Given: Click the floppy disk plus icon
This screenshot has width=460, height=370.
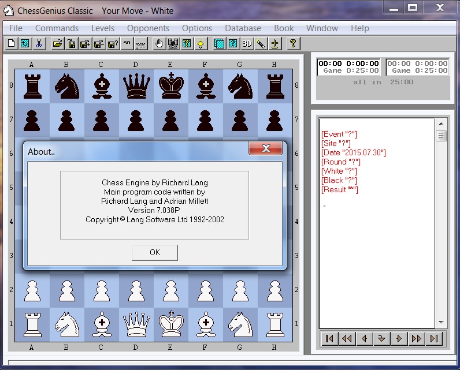Looking at the screenshot, I should pos(85,44).
